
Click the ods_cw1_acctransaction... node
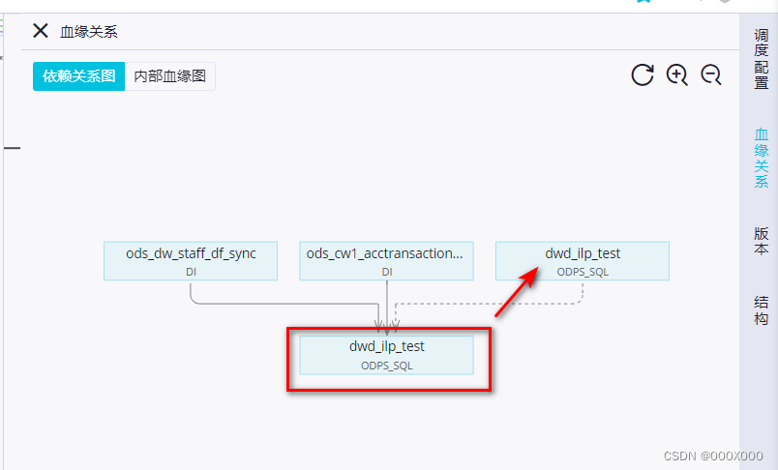pos(386,254)
